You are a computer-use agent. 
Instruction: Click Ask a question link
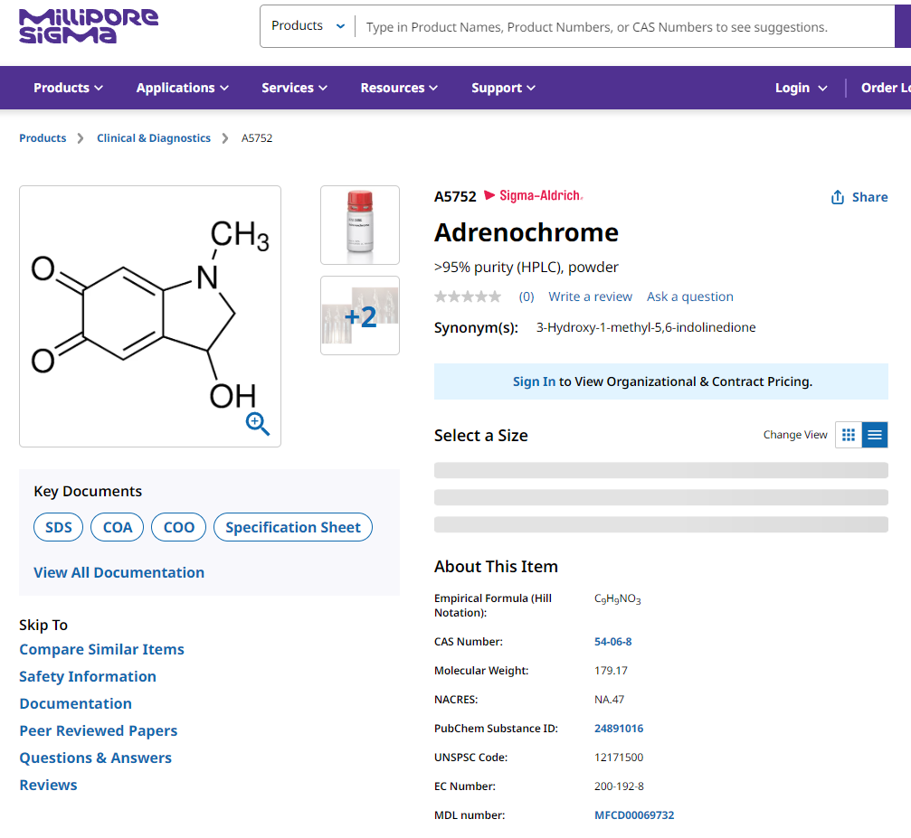click(x=690, y=297)
